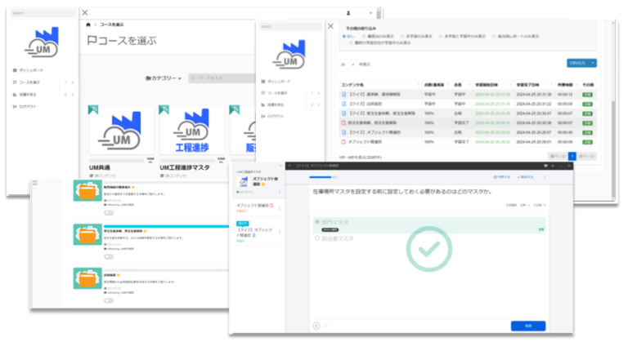Image resolution: width=628 pixels, height=342 pixels.
Task: Click the back arrow icon in the quiz title bar
Action: 553,166
